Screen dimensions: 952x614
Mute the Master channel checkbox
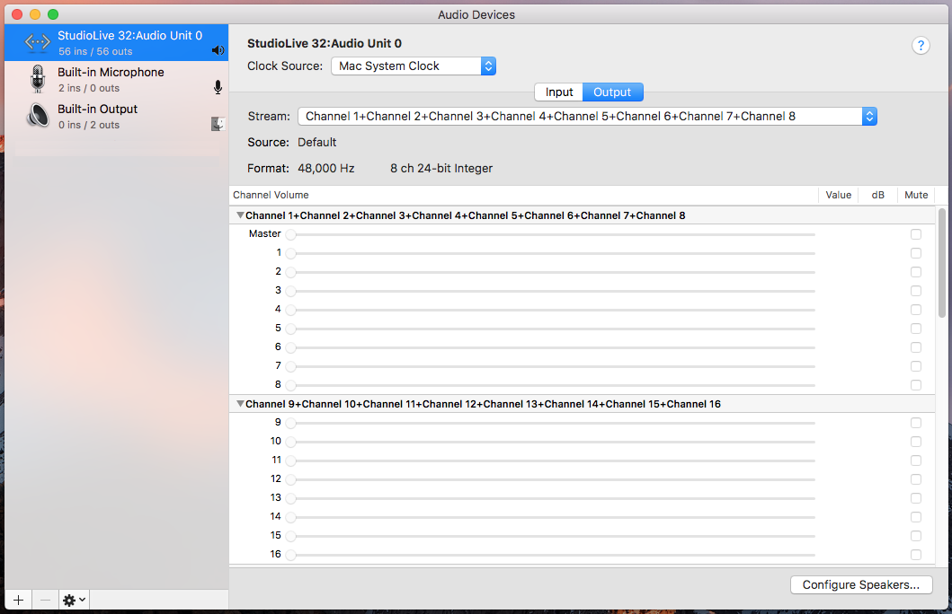coord(916,234)
